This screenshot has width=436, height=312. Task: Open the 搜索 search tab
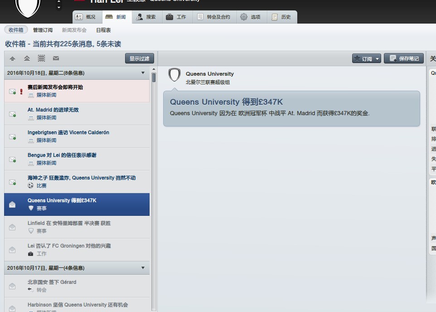(x=147, y=17)
